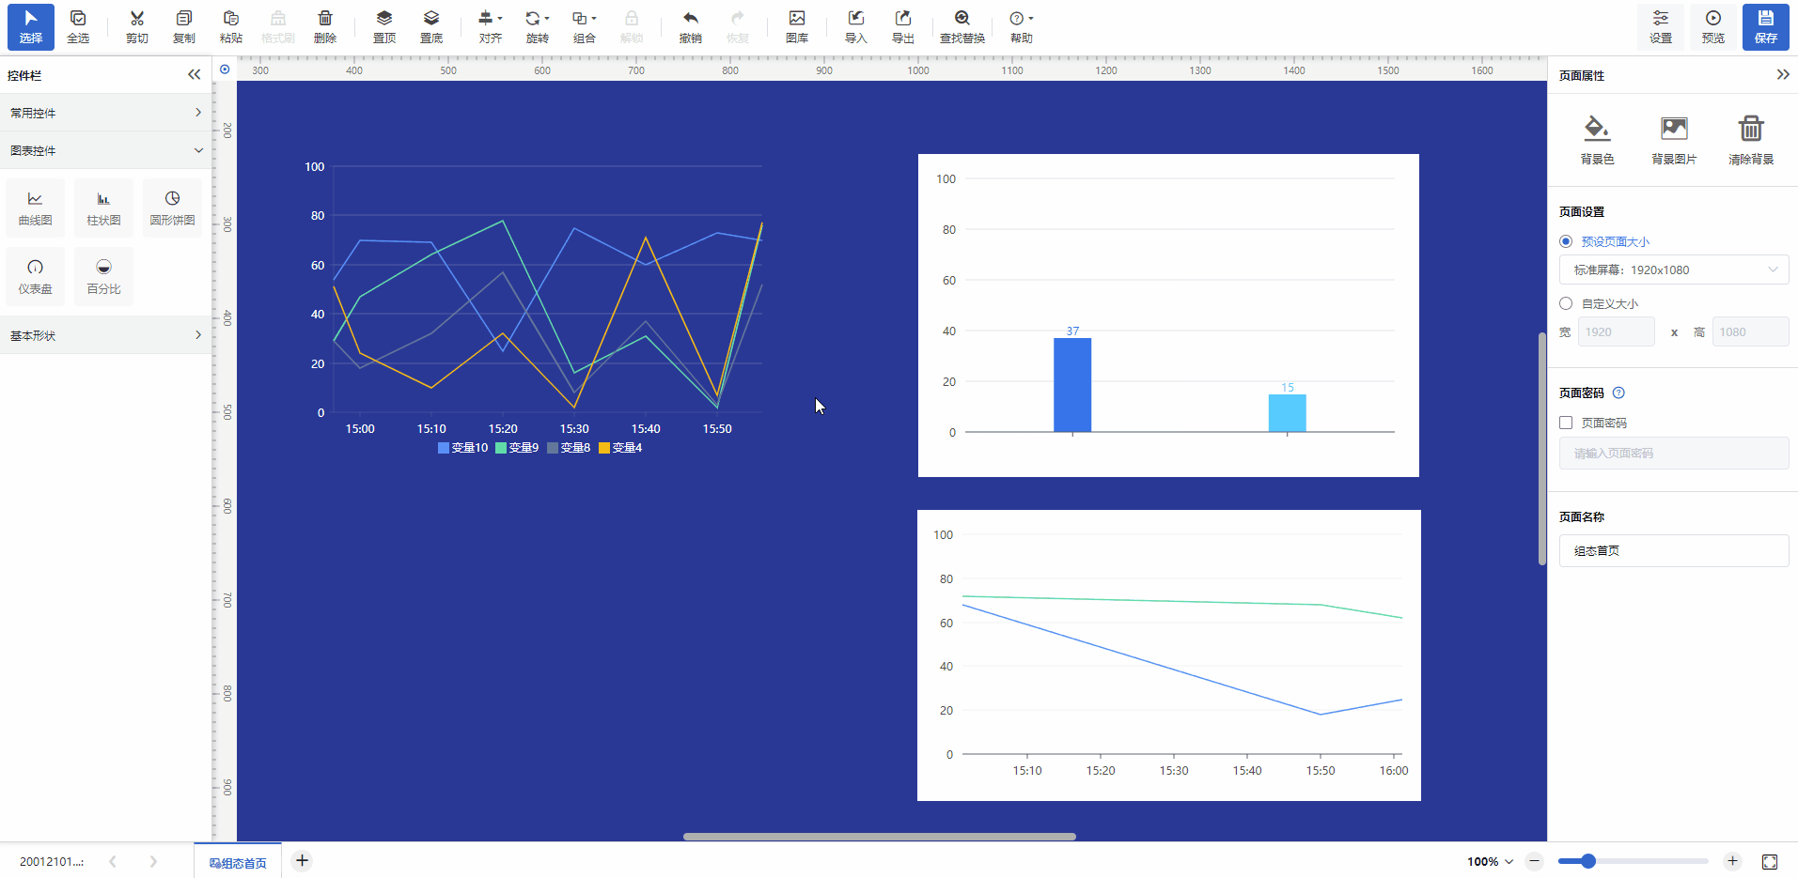The width and height of the screenshot is (1798, 878).
Task: Insert a 百分比 percentage widget
Action: pyautogui.click(x=104, y=276)
